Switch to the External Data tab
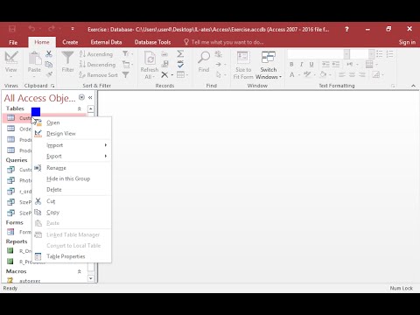The width and height of the screenshot is (420, 315). (x=106, y=42)
